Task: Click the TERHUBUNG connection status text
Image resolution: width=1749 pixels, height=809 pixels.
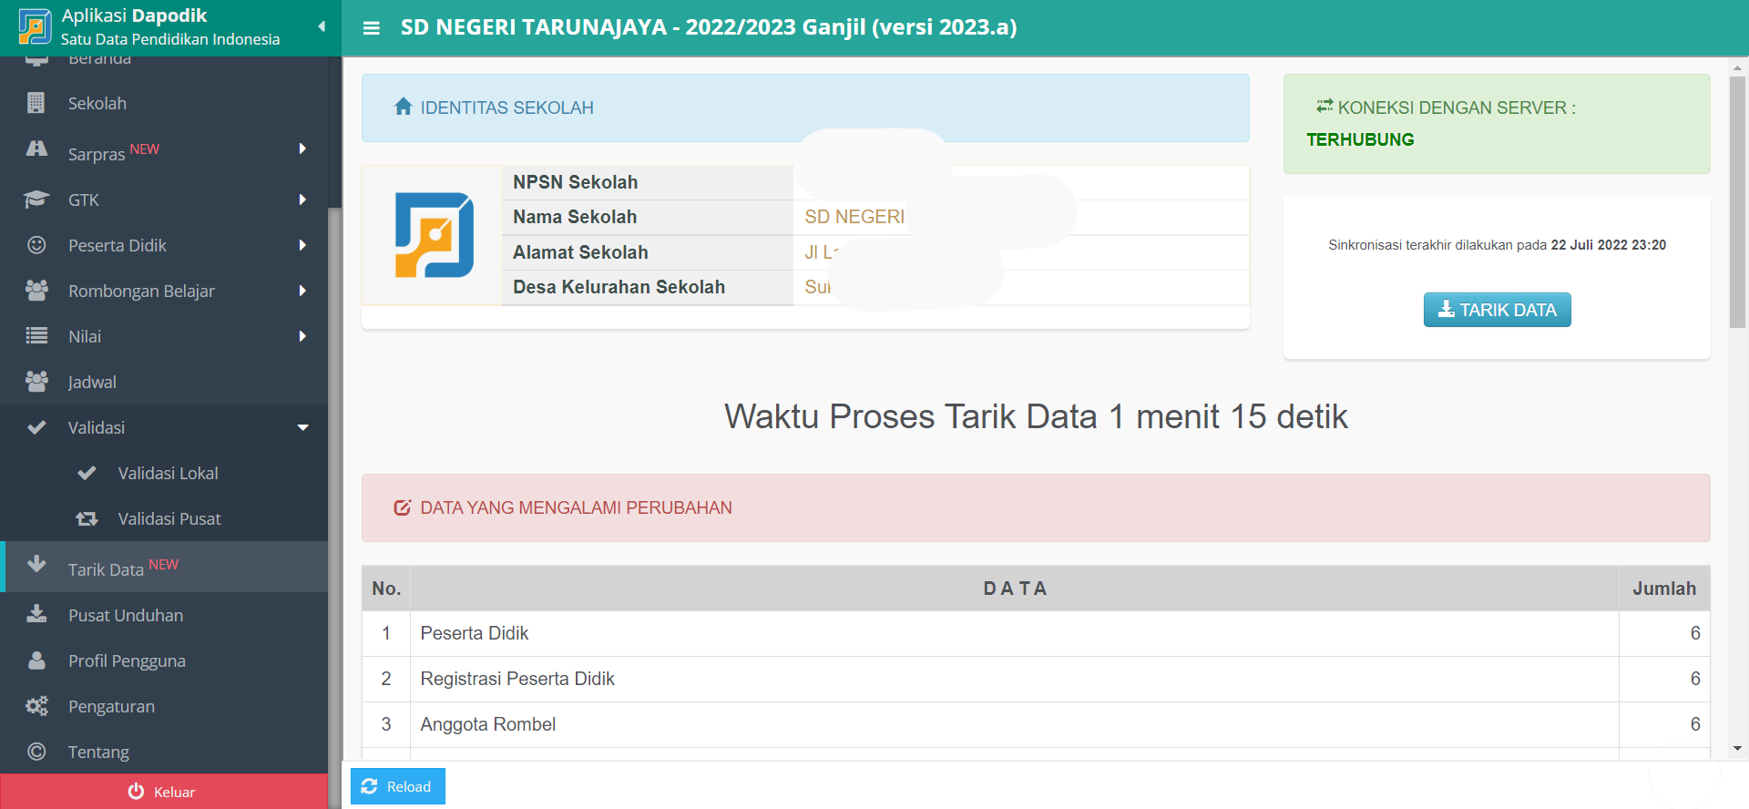Action: pos(1360,139)
